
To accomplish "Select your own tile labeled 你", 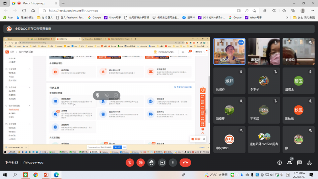I will [299, 140].
